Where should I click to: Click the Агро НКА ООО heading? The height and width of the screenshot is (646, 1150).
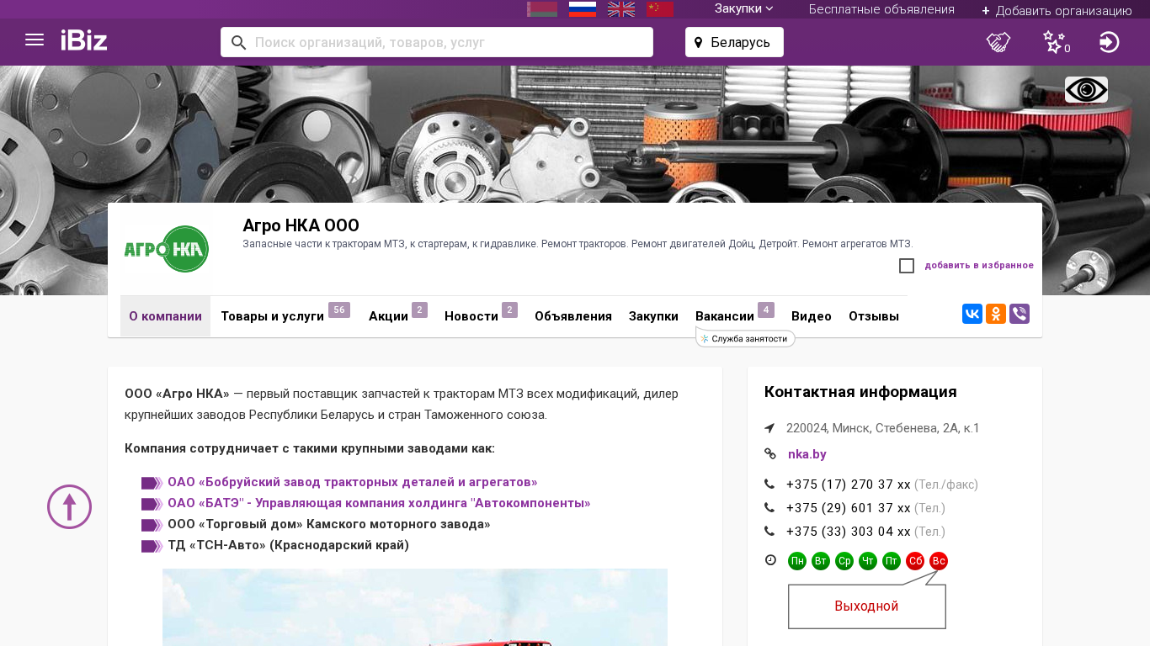(x=301, y=225)
